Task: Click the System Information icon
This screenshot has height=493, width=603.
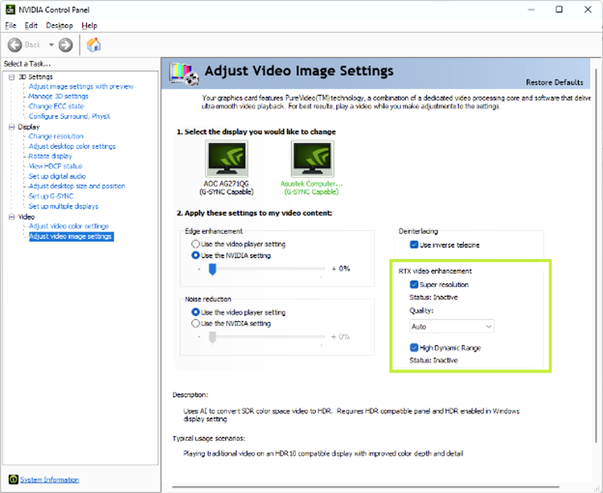Action: 14,479
